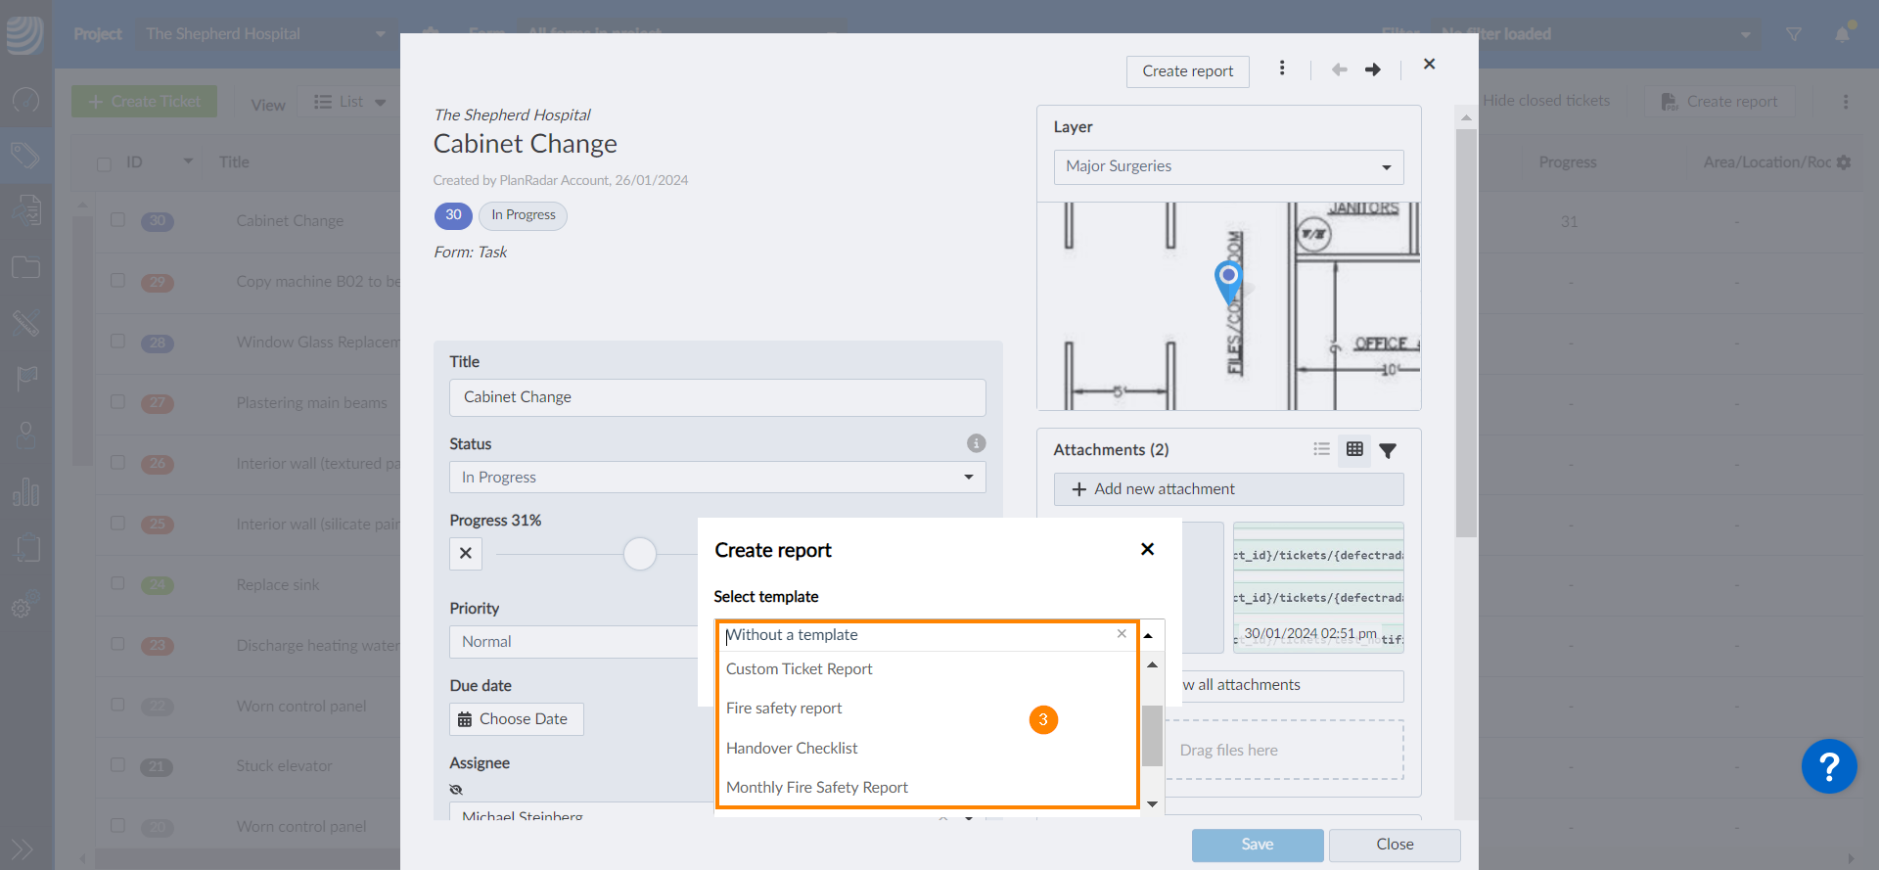Open the blue help question mark
Screen dimensions: 1879x870
tap(1828, 766)
